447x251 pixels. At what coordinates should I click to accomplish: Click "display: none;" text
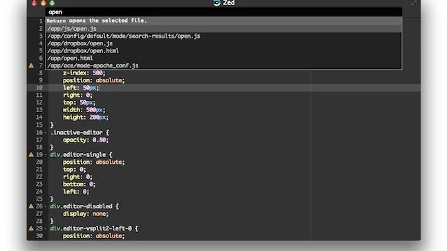[x=86, y=214]
